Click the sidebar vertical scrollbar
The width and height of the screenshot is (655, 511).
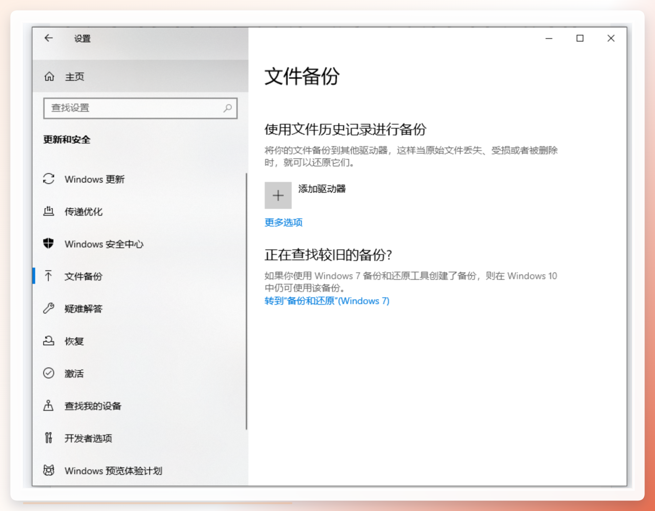246,301
